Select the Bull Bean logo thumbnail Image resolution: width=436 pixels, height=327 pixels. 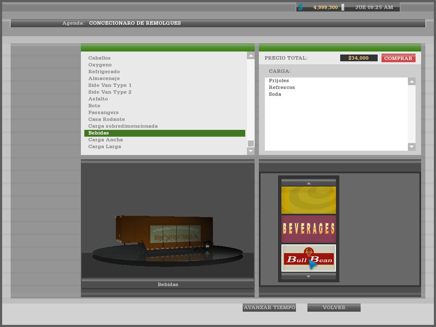[309, 258]
